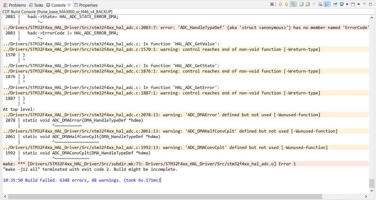Click the Display Selected Console icon
The image size is (376, 200).
[x=342, y=4]
